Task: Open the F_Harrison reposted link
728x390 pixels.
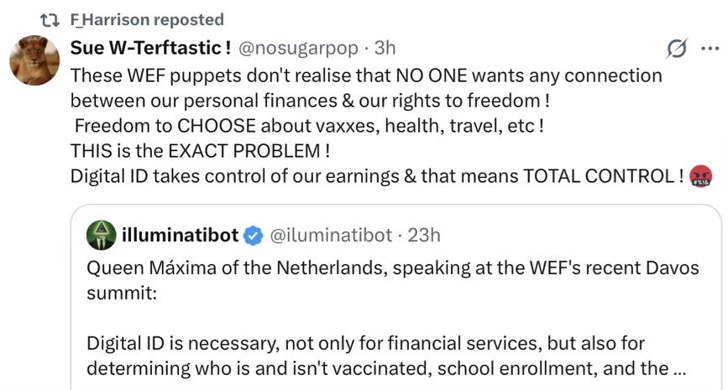Action: [x=147, y=19]
